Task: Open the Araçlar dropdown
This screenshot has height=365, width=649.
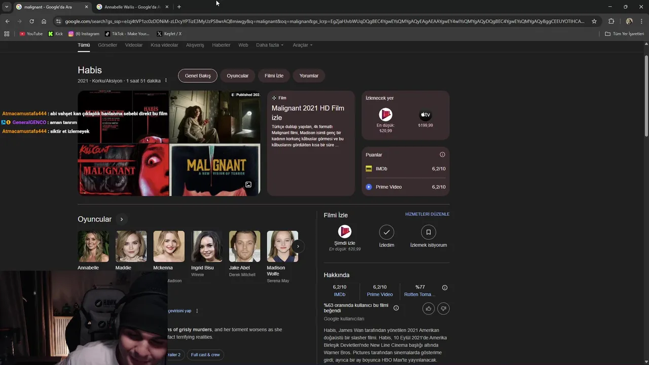Action: click(x=303, y=45)
